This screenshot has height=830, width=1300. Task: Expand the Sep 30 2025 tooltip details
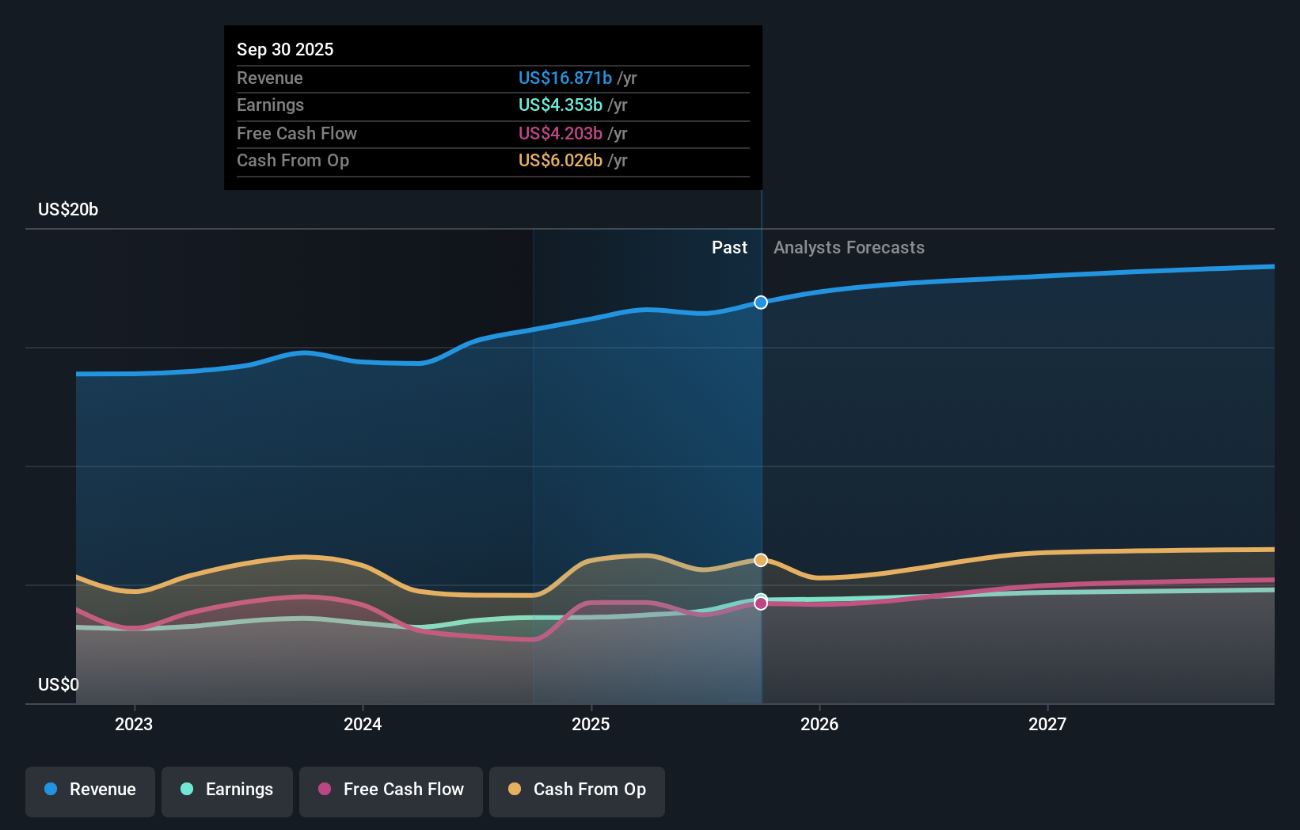tap(285, 49)
